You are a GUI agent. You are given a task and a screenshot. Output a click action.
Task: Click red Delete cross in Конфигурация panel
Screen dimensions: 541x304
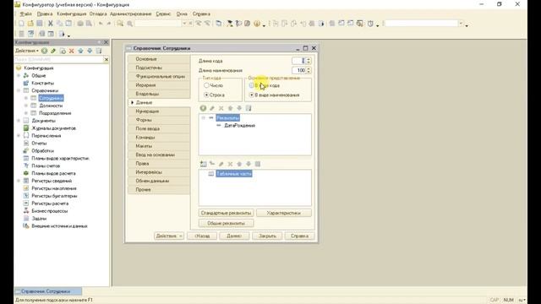[x=71, y=51]
